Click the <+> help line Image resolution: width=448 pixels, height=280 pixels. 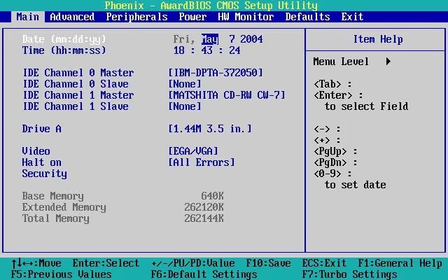[x=327, y=140]
